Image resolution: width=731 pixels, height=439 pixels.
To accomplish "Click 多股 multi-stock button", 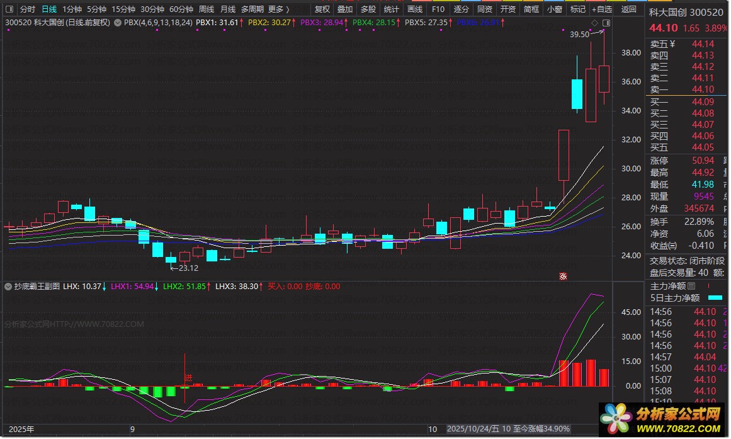I will [368, 9].
